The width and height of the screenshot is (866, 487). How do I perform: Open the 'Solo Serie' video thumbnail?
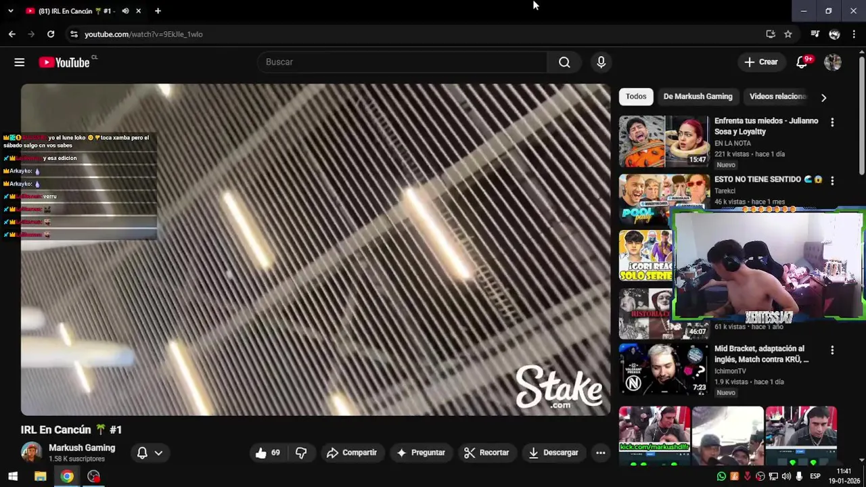(645, 256)
